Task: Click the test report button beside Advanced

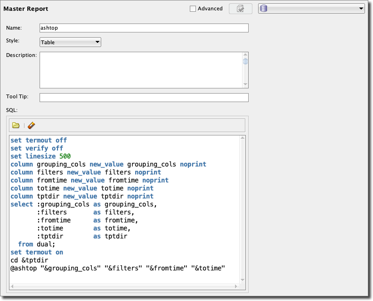Action: pos(241,9)
